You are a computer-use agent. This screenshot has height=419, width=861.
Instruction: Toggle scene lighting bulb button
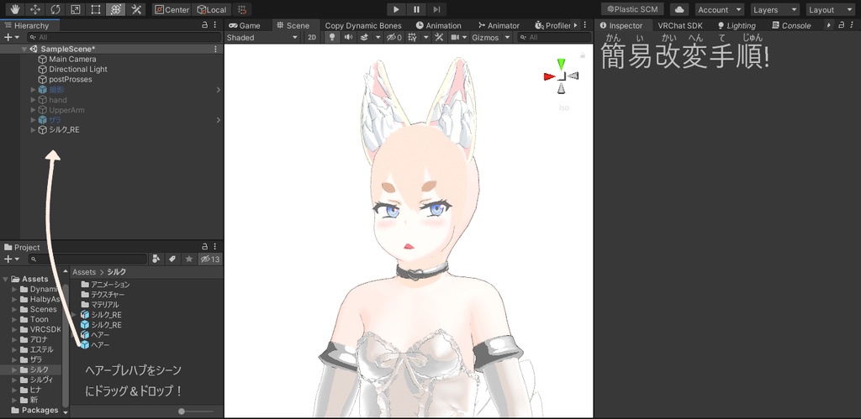click(331, 37)
